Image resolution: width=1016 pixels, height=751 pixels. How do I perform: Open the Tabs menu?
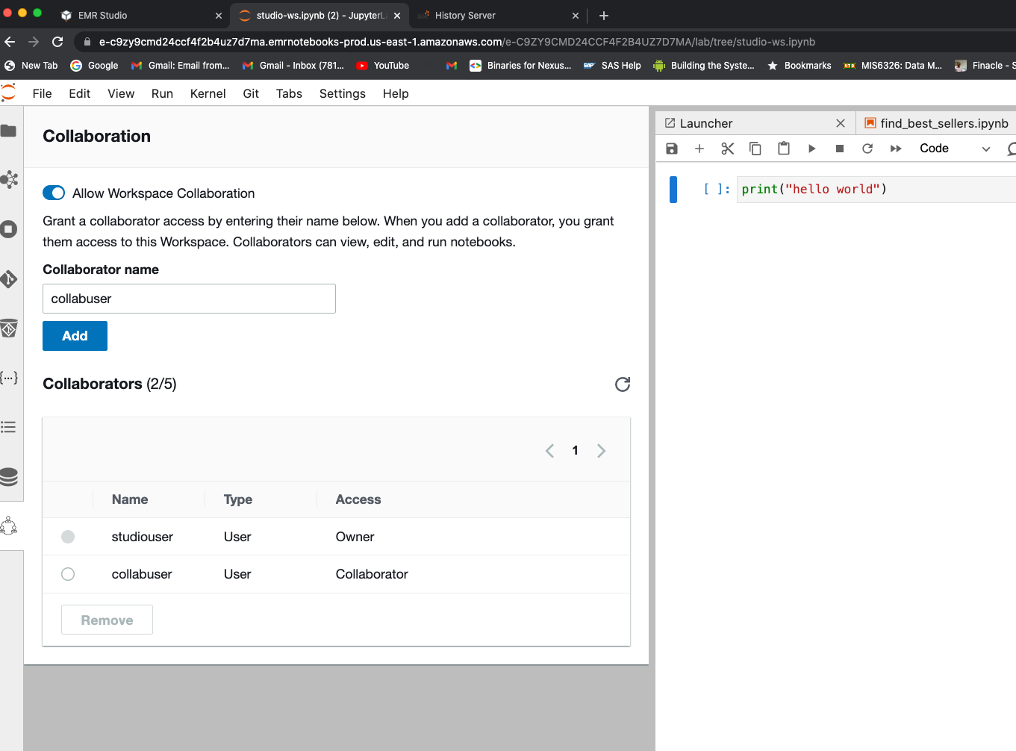point(289,93)
